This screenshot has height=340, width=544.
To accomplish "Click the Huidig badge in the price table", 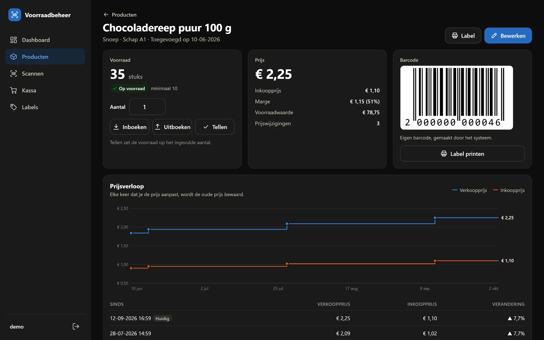I will click(162, 319).
